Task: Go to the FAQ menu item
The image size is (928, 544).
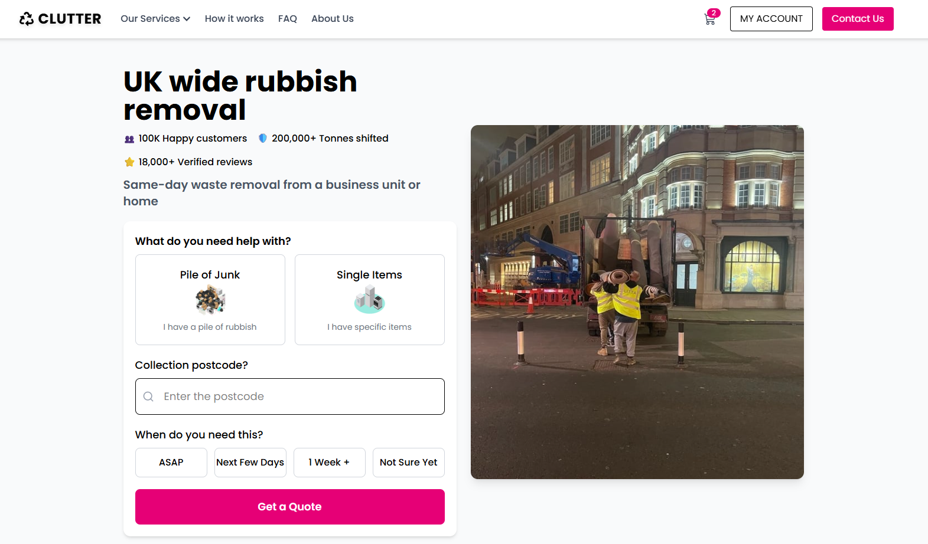Action: (288, 19)
